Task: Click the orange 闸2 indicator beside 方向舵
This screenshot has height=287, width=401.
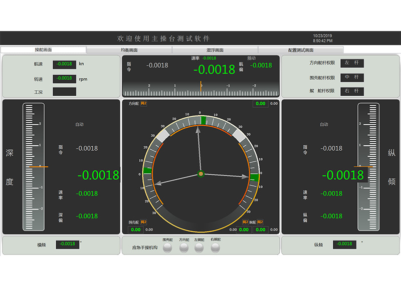Action: click(143, 104)
